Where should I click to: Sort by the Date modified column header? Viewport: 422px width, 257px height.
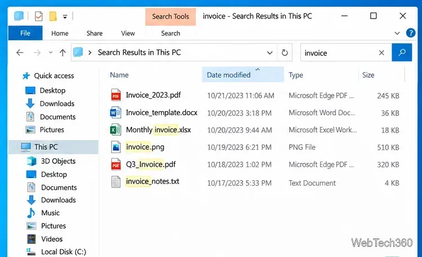click(243, 75)
